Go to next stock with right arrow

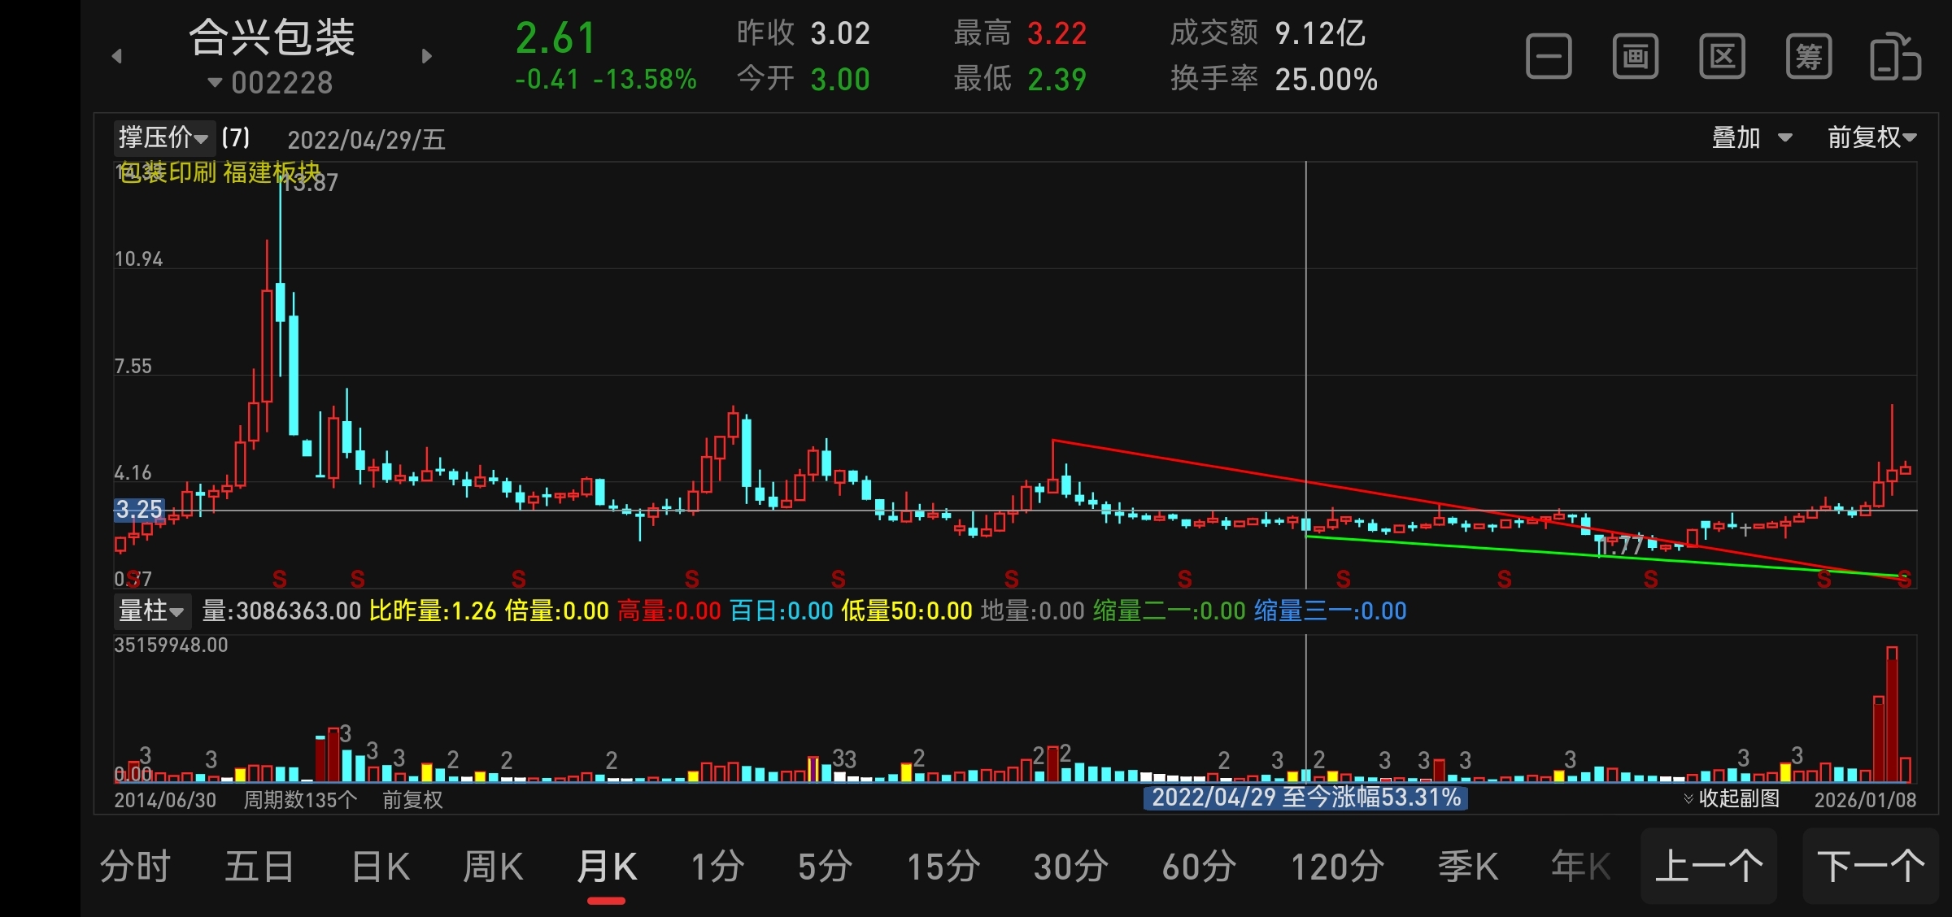pyautogui.click(x=427, y=56)
